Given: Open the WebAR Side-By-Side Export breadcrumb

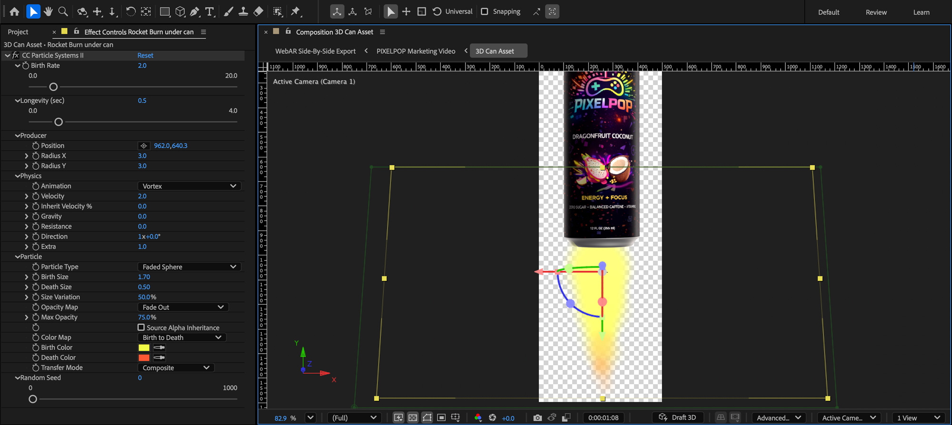Looking at the screenshot, I should [x=315, y=51].
